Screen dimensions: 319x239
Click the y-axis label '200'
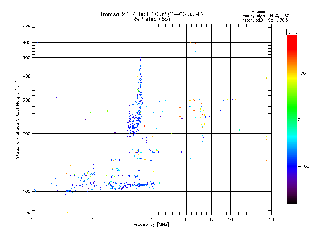coord(26,134)
